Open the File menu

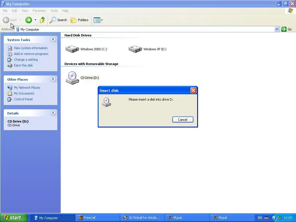click(5, 11)
